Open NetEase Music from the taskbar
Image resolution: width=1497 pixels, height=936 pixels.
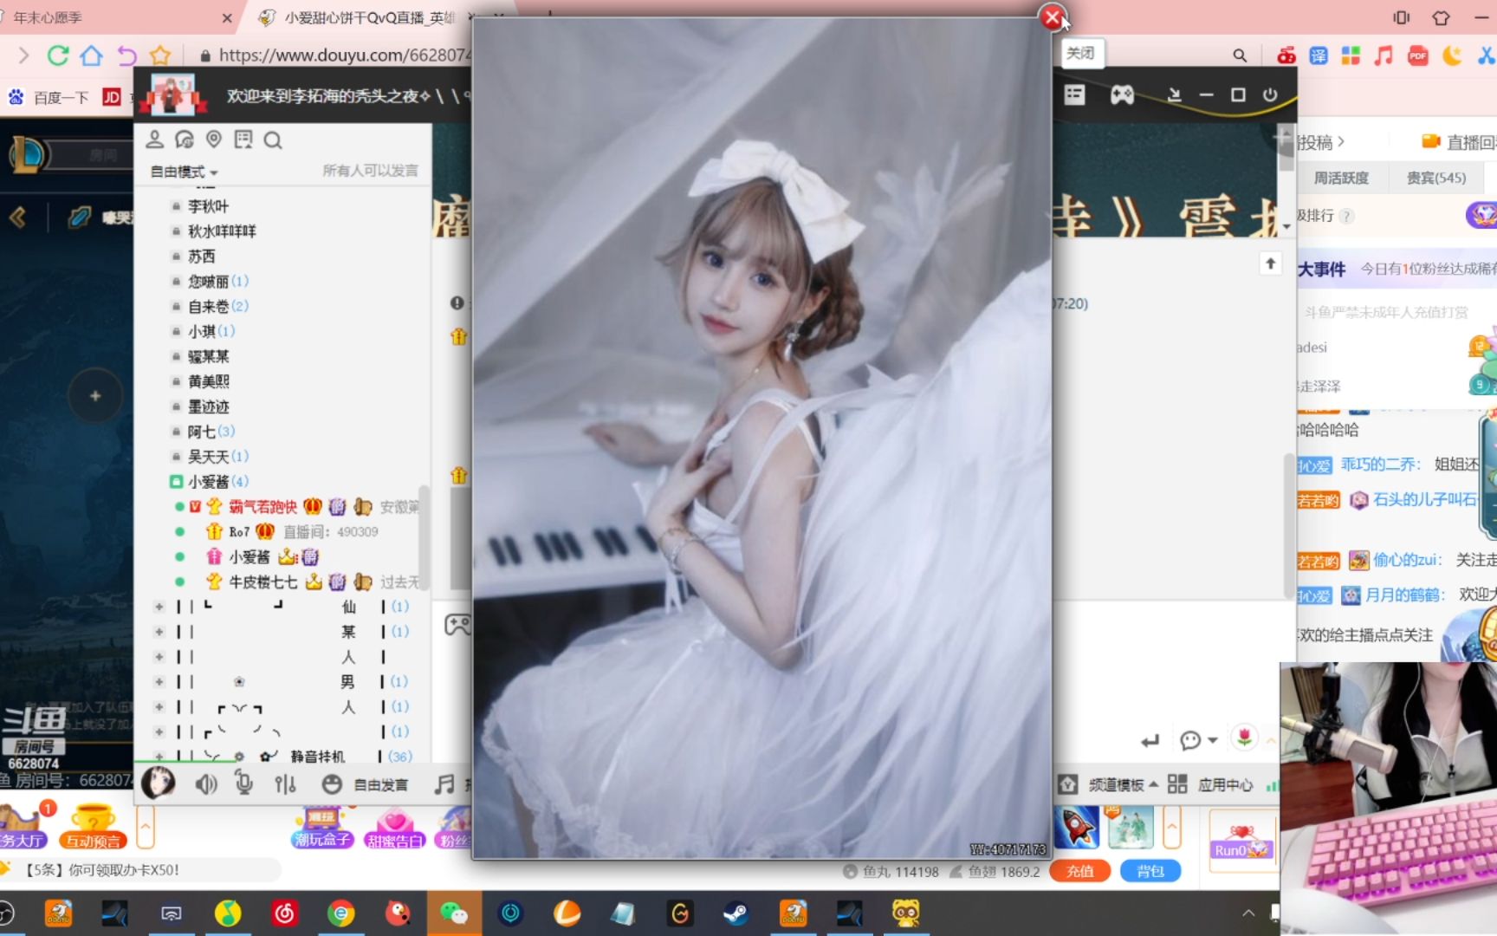click(284, 913)
